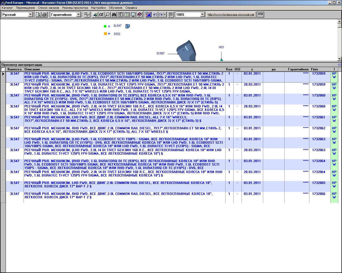This screenshot has width=342, height=273.
Task: Click the Выноска column header
Action: coord(14,69)
